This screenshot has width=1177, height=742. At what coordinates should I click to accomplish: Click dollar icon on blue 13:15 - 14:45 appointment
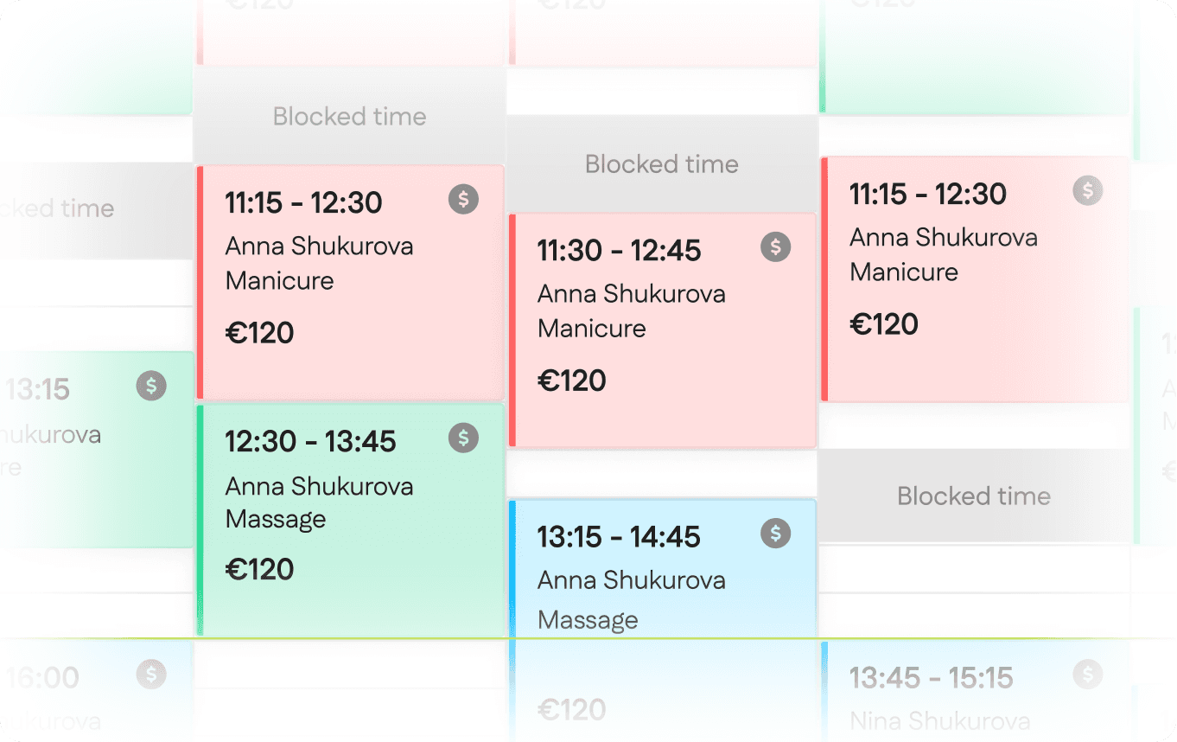pyautogui.click(x=775, y=534)
